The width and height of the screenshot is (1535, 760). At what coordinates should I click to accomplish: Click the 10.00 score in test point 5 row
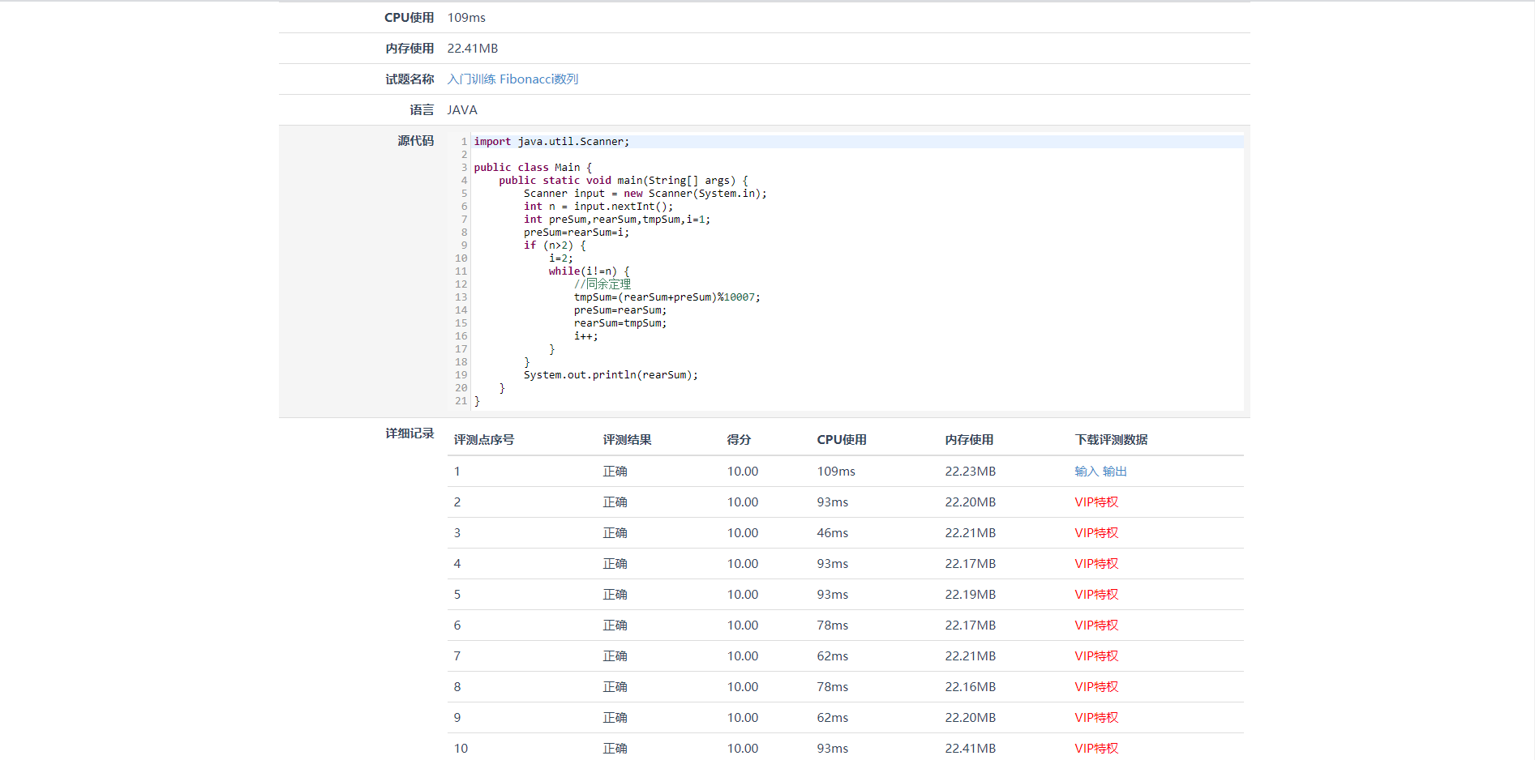pyautogui.click(x=743, y=595)
